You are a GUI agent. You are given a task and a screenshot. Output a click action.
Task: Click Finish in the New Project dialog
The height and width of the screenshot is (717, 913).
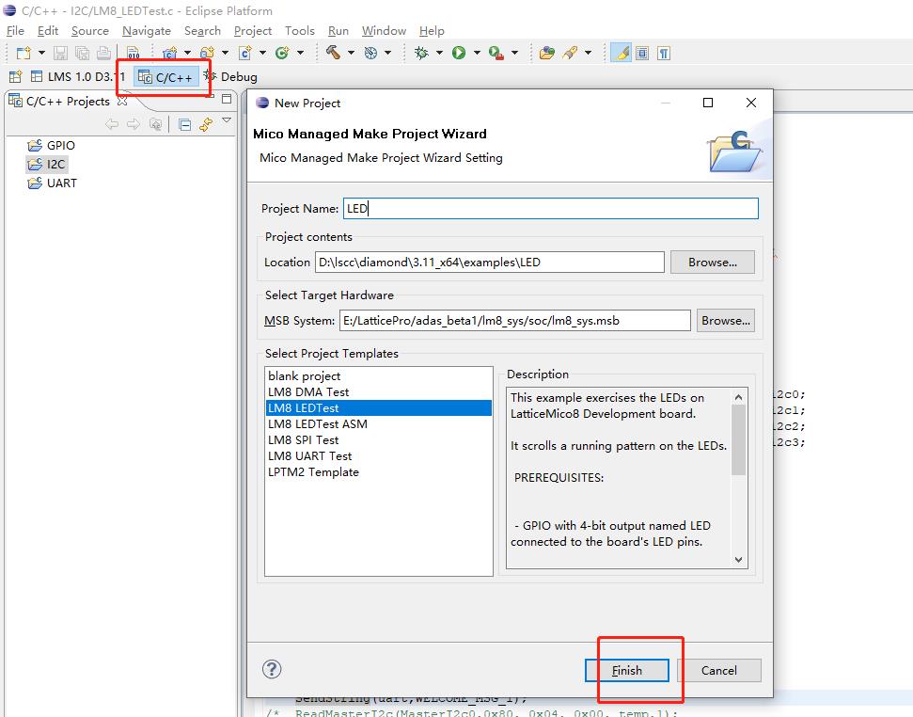pyautogui.click(x=626, y=670)
